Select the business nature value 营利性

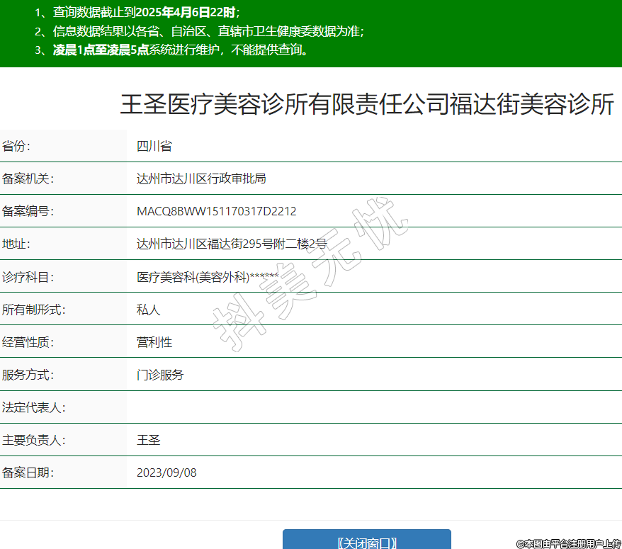click(x=154, y=342)
